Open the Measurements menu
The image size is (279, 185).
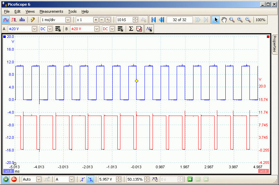51,11
